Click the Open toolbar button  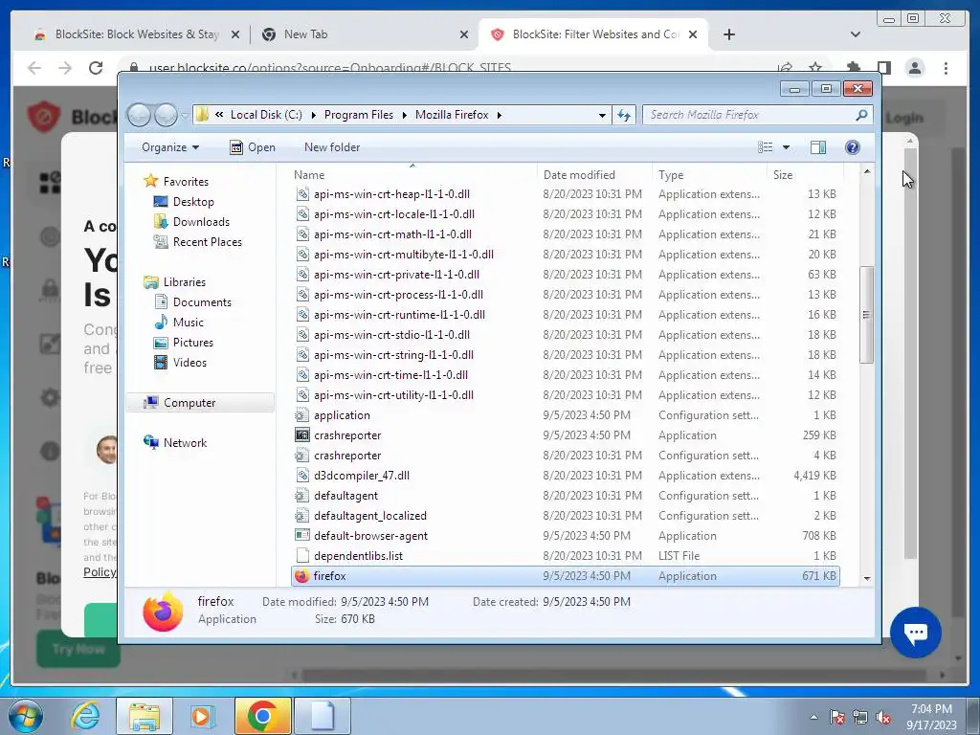click(253, 147)
